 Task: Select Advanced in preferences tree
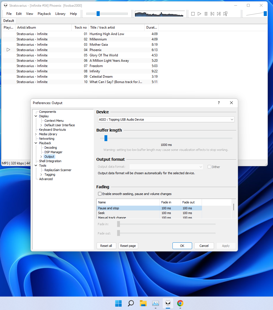click(46, 179)
